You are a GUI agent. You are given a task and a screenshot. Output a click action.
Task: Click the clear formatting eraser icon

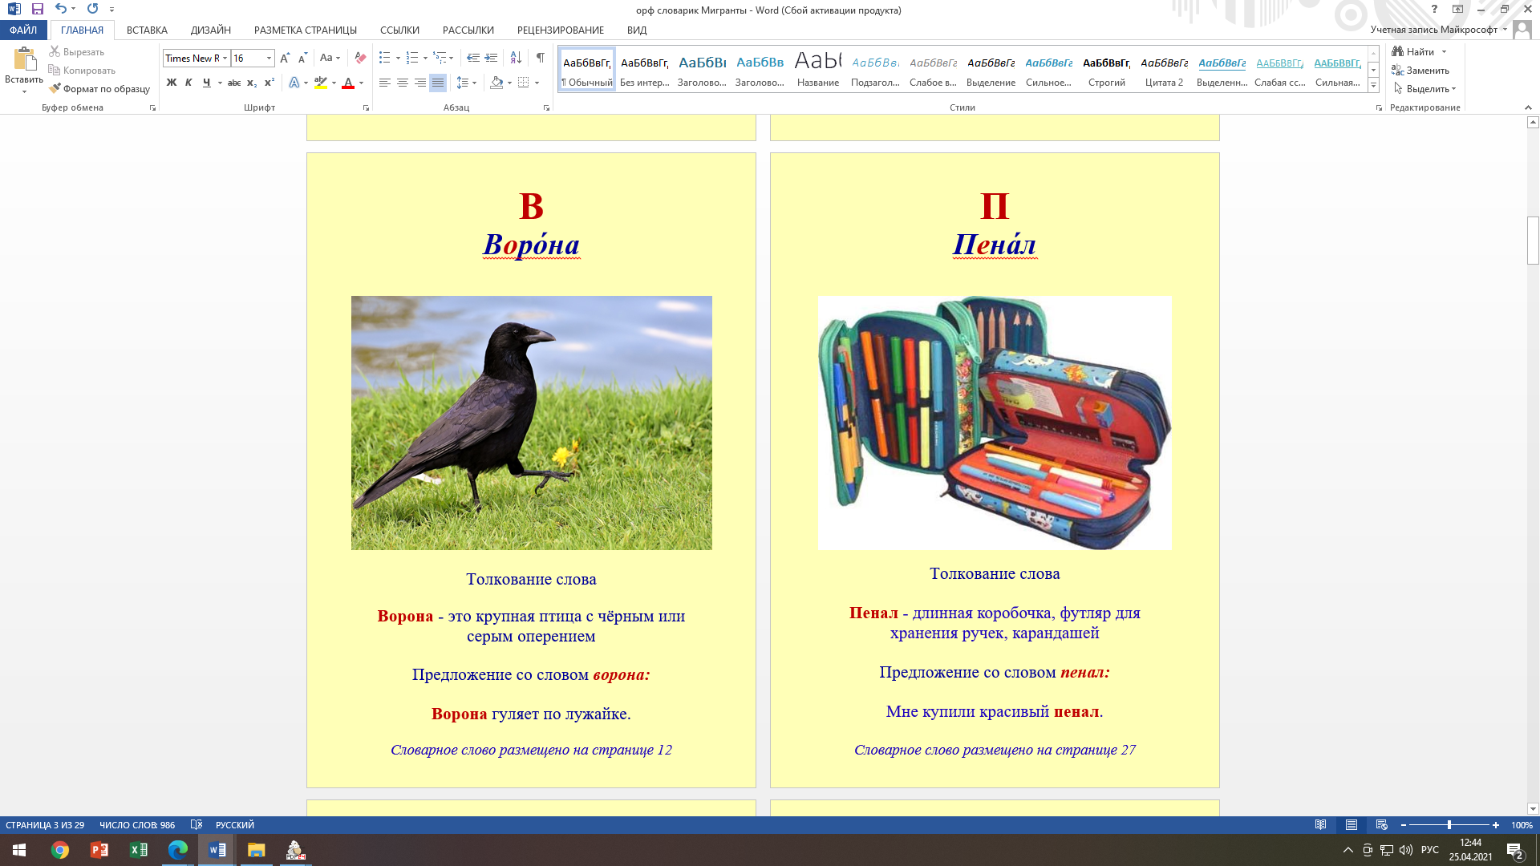360,58
